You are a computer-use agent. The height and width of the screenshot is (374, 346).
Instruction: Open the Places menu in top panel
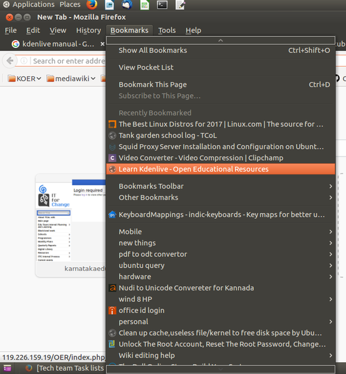70,4
